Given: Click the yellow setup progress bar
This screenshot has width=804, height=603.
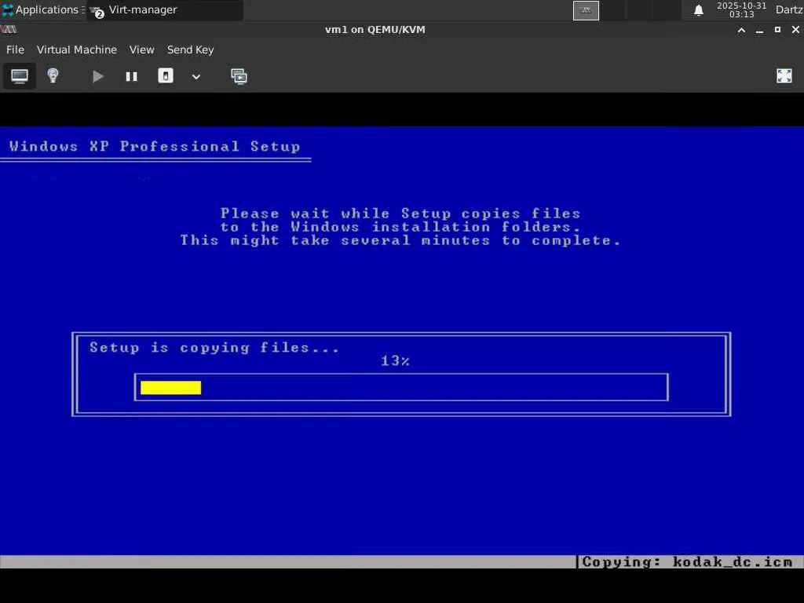Looking at the screenshot, I should click(x=170, y=388).
